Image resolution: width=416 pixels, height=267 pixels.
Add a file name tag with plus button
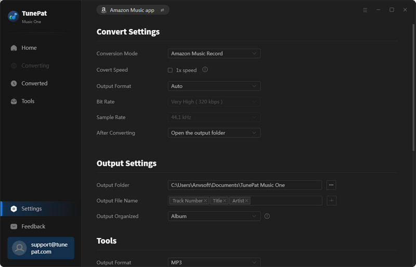pos(331,201)
